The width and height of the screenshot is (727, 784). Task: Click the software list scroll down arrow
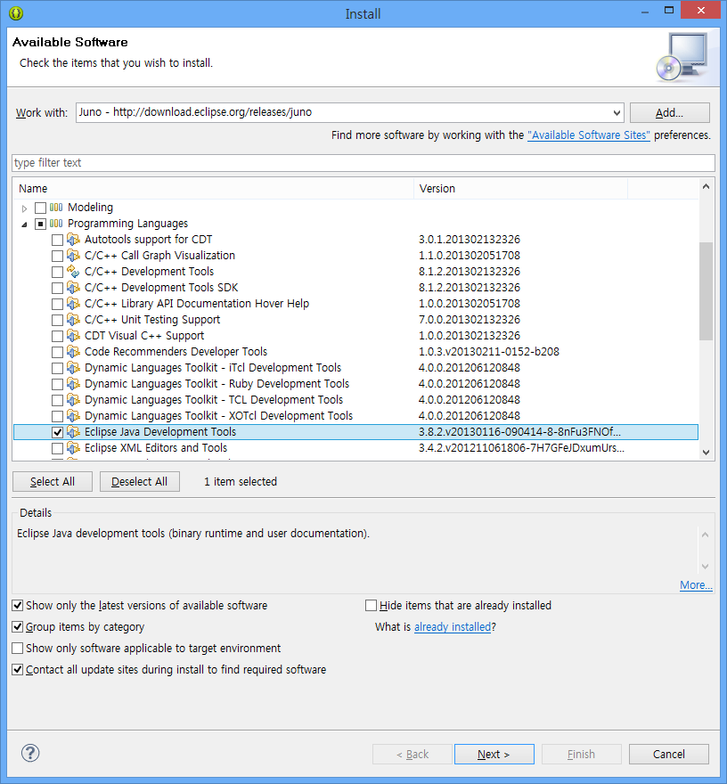coord(706,452)
